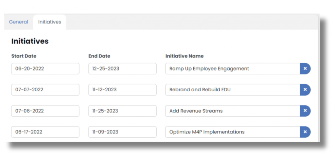Edit the 11-12-2023 end date field
The width and height of the screenshot is (335, 167).
pyautogui.click(x=122, y=90)
